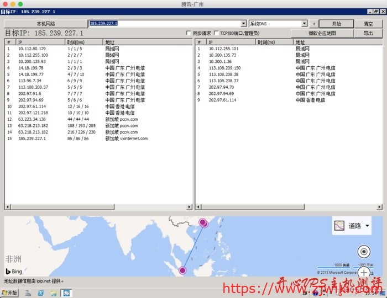Sort right table by IP column header
Screen dimensions: 387x298
point(231,42)
